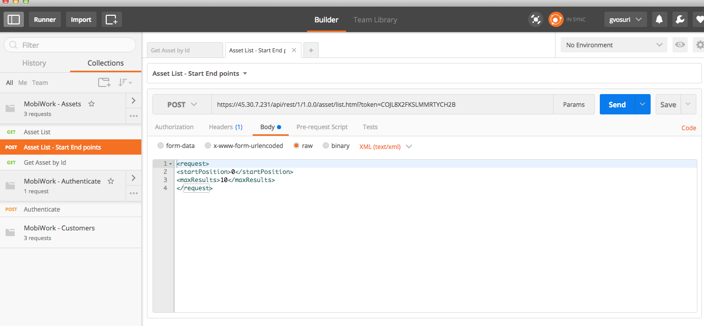Click the orange Code link
The width and height of the screenshot is (704, 326).
[688, 128]
